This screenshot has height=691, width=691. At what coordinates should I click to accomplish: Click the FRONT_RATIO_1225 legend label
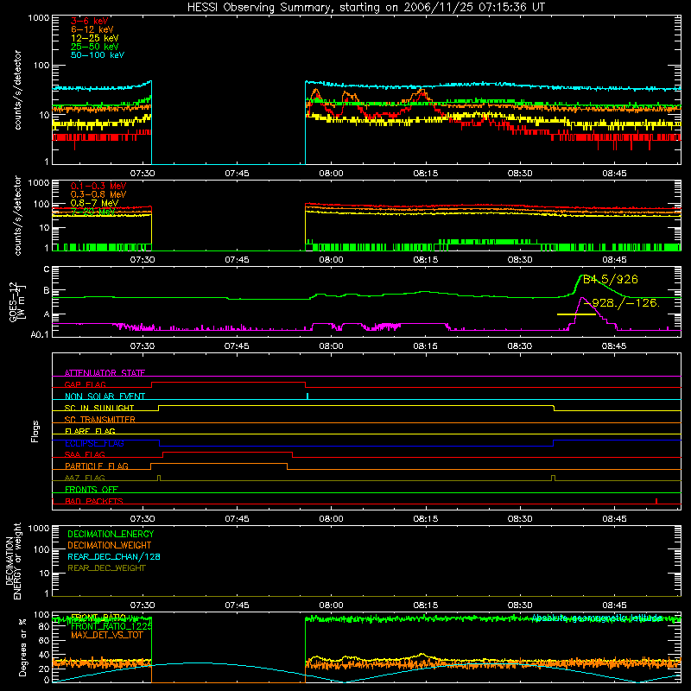pyautogui.click(x=111, y=626)
